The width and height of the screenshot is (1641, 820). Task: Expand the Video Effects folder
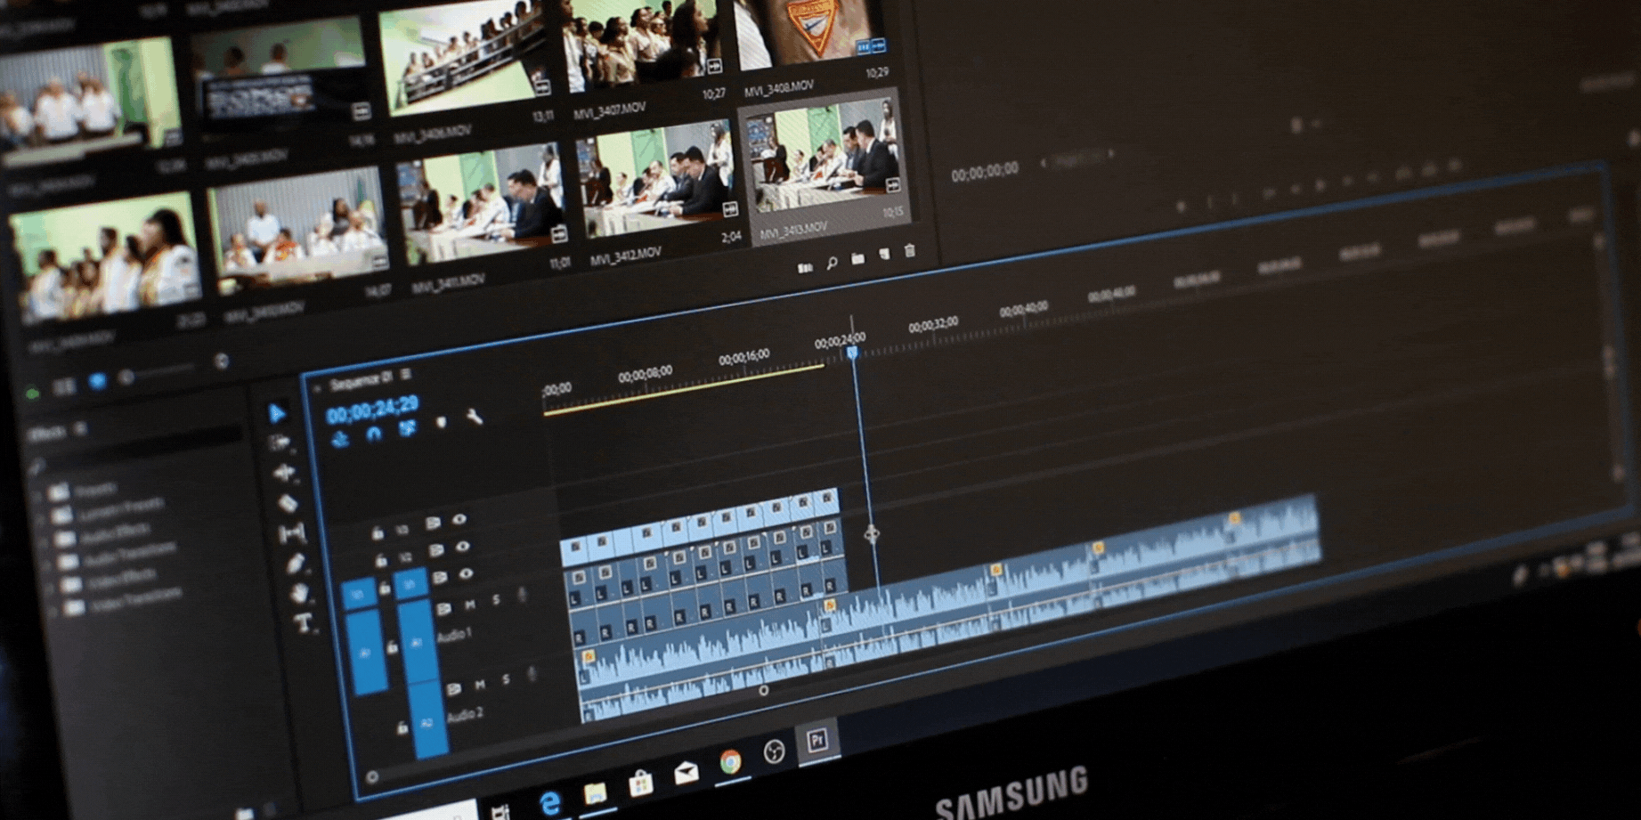point(51,589)
